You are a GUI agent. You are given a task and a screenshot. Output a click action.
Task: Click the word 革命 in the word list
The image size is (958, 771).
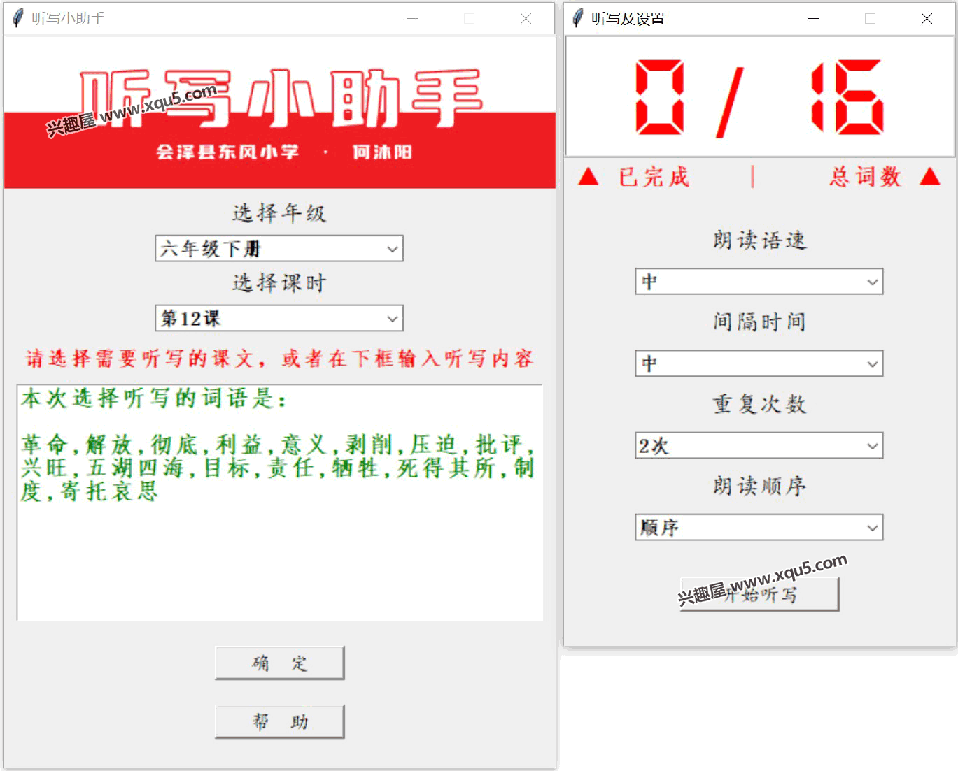pos(43,445)
